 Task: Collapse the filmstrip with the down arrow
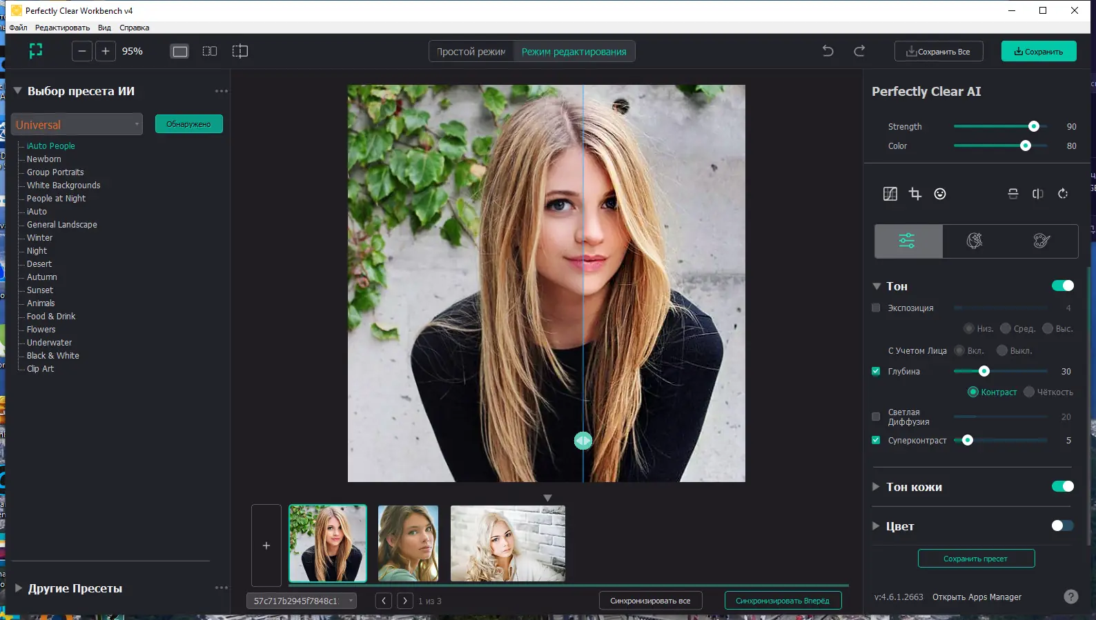pos(547,498)
